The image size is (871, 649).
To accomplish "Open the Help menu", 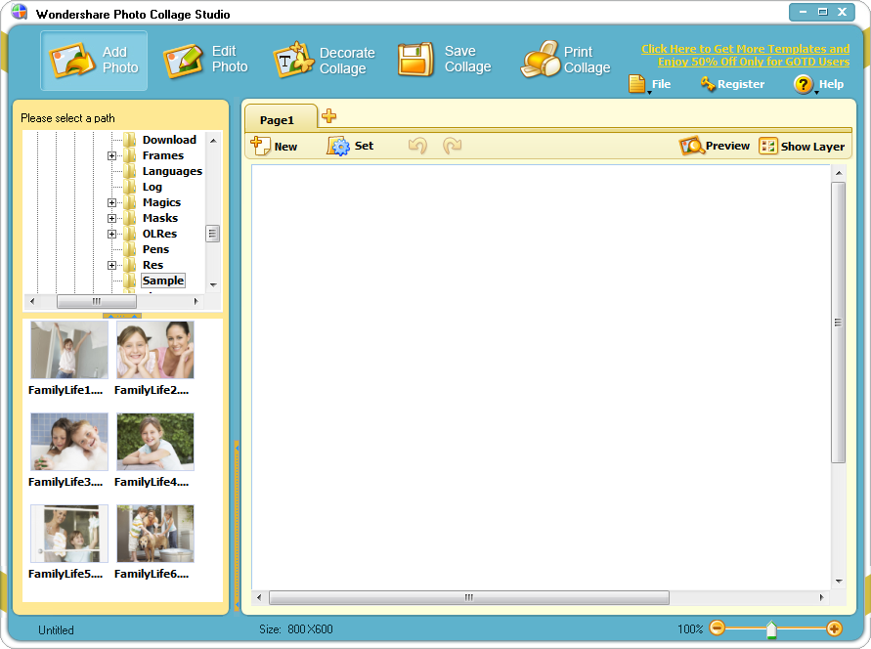I will tap(819, 84).
